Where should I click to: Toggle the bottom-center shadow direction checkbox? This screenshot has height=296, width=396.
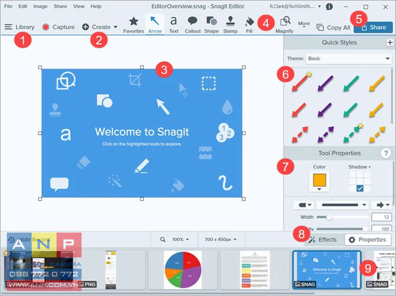(x=360, y=188)
